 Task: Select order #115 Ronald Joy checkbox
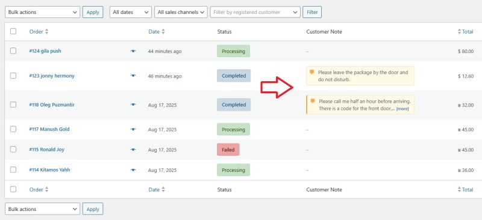(13, 150)
